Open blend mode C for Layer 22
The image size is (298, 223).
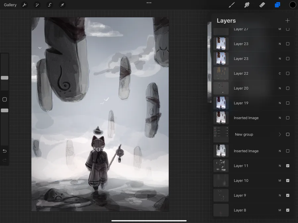point(280,73)
